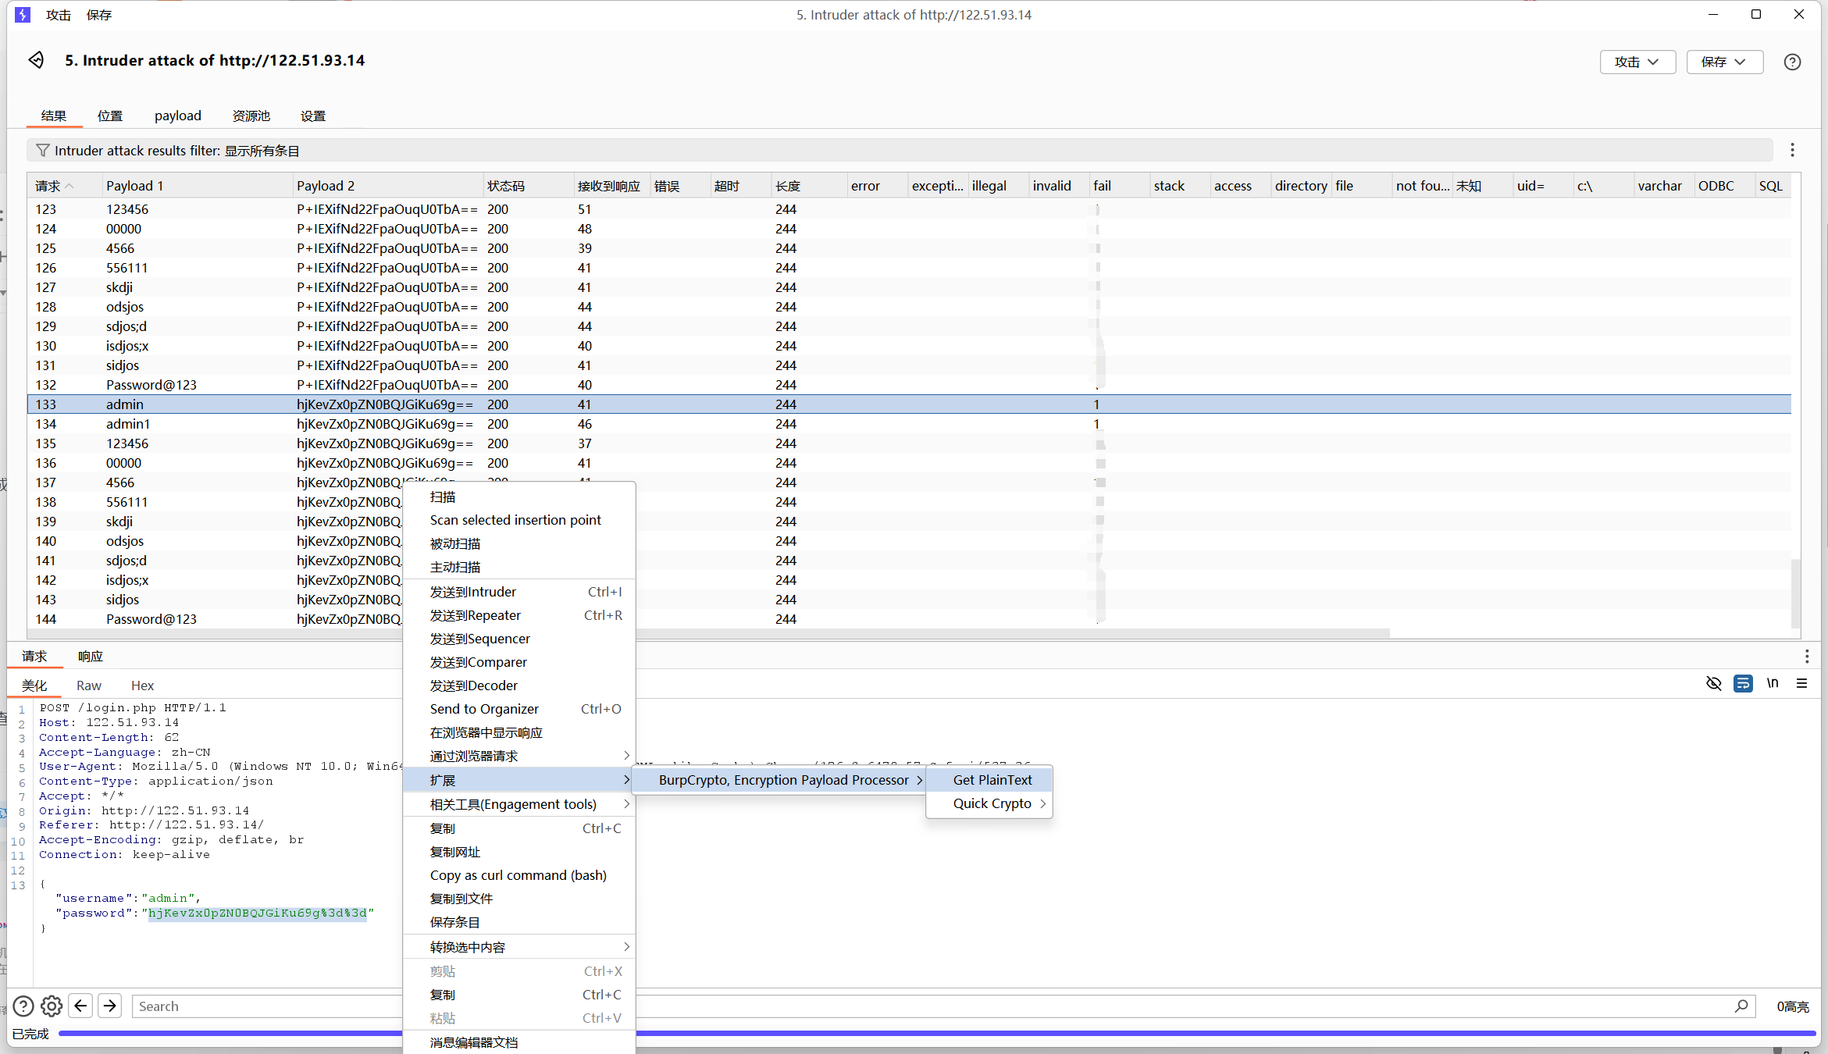Open the three-dot menu of request panel

[1806, 656]
